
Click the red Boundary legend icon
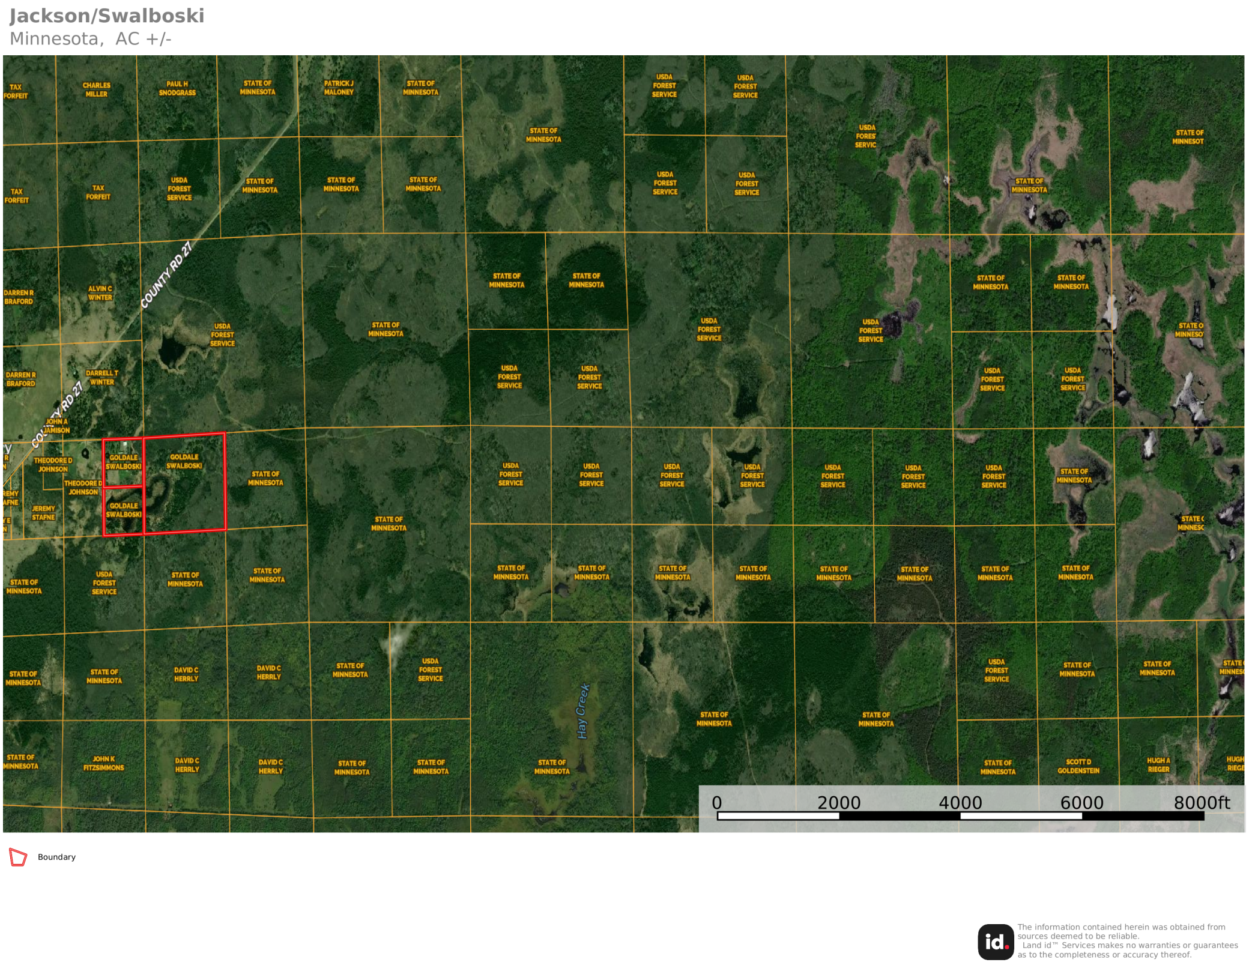(x=18, y=857)
